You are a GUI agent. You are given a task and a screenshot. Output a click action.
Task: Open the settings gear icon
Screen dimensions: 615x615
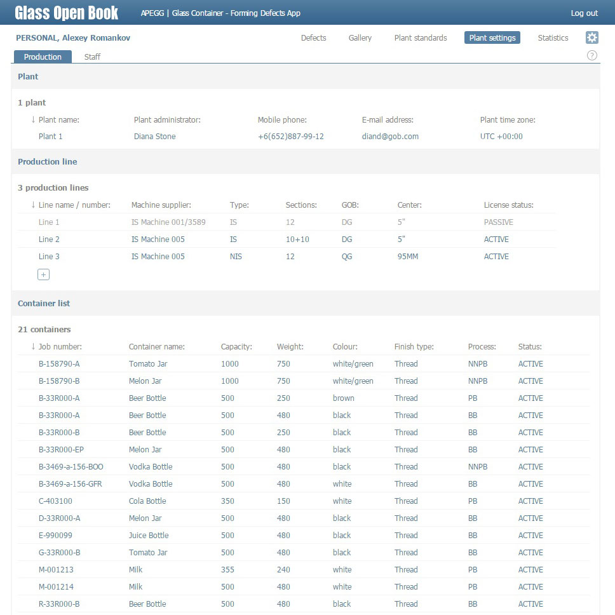pyautogui.click(x=591, y=37)
